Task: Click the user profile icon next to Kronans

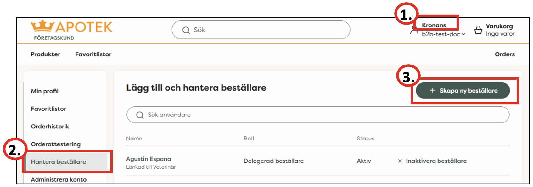Action: click(x=414, y=31)
